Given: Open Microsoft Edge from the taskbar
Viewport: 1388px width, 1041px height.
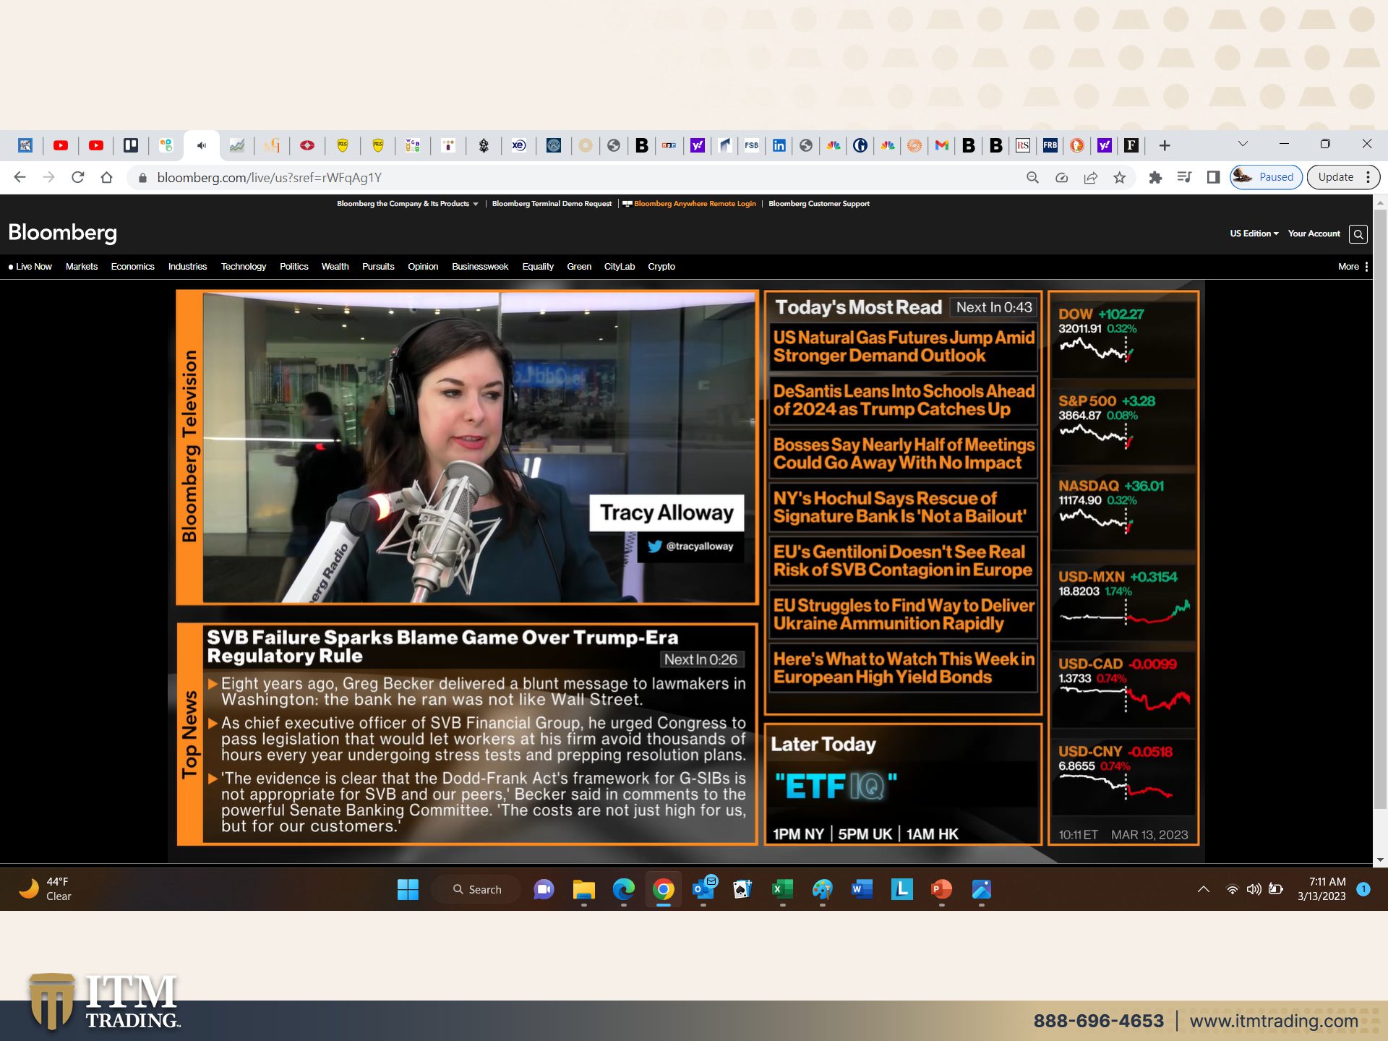Looking at the screenshot, I should coord(623,889).
